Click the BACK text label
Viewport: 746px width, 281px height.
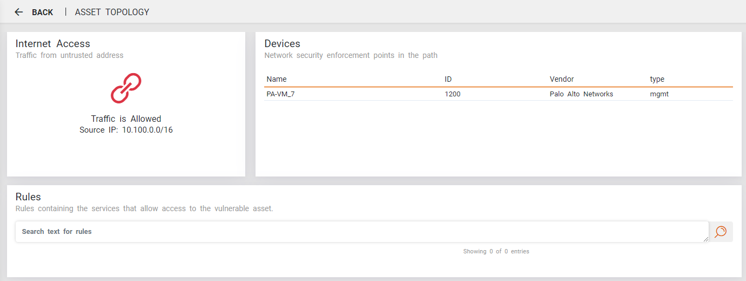click(x=42, y=12)
